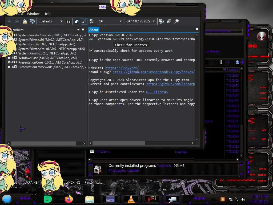Viewport: 273px width, 205px height.
Task: Open the C# 11.0 / VS 2022 version dropdown
Action: pos(140,21)
